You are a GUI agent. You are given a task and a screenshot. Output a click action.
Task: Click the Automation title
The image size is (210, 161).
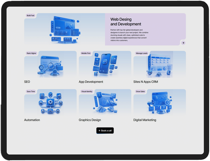pyautogui.click(x=32, y=120)
